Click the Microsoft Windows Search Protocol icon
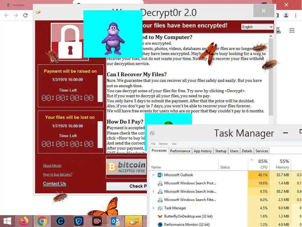This screenshot has height=227, width=302. pos(160,183)
